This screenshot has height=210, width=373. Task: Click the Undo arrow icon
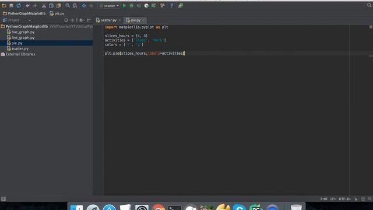click(27, 5)
